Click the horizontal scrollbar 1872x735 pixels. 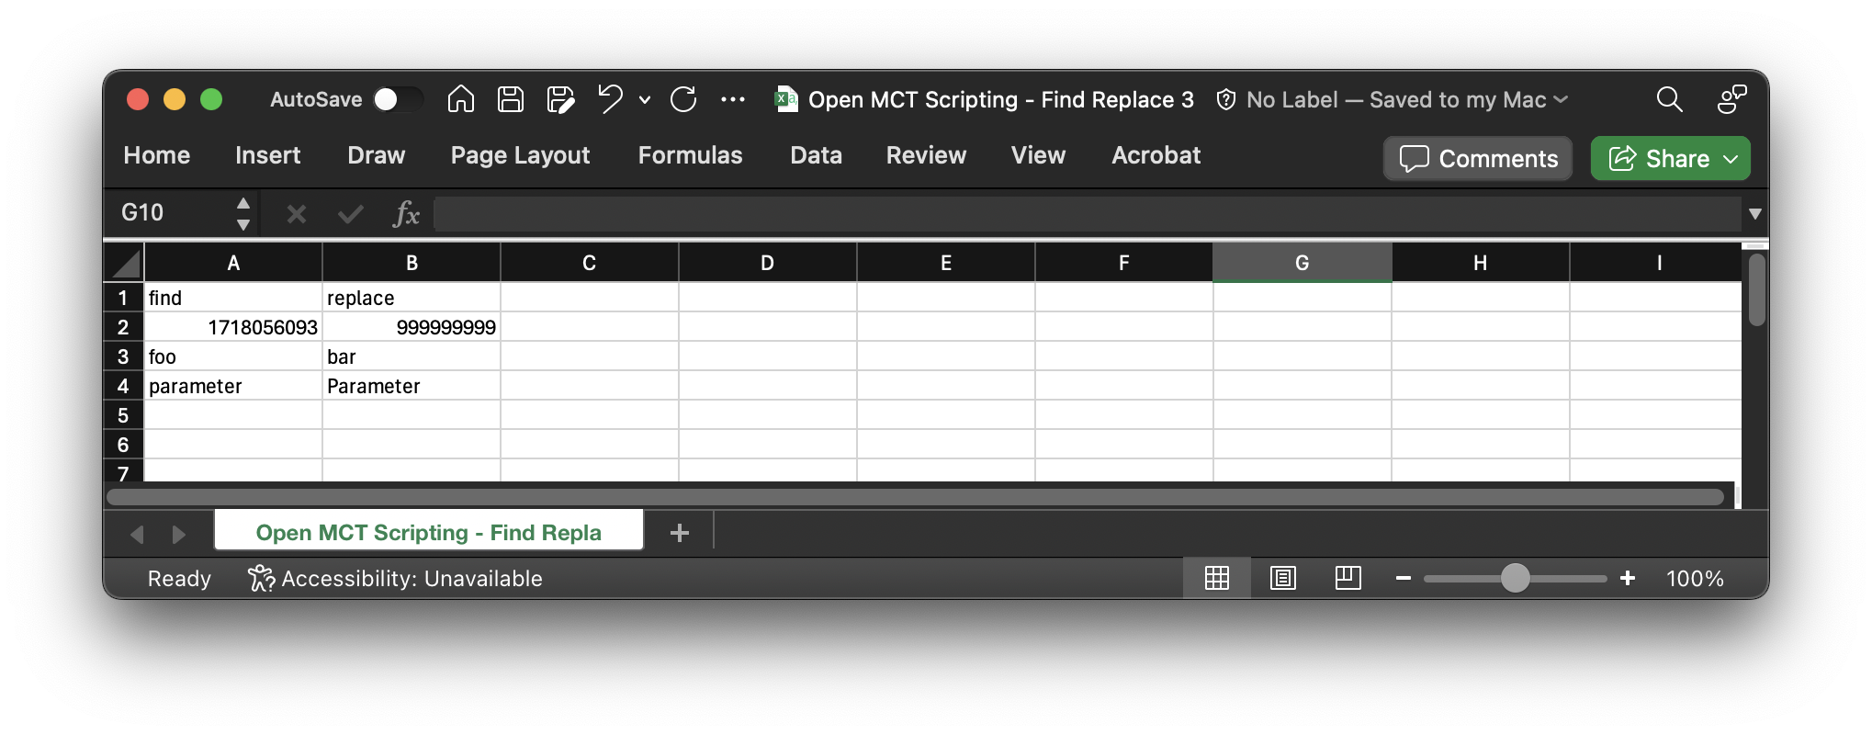(x=916, y=497)
